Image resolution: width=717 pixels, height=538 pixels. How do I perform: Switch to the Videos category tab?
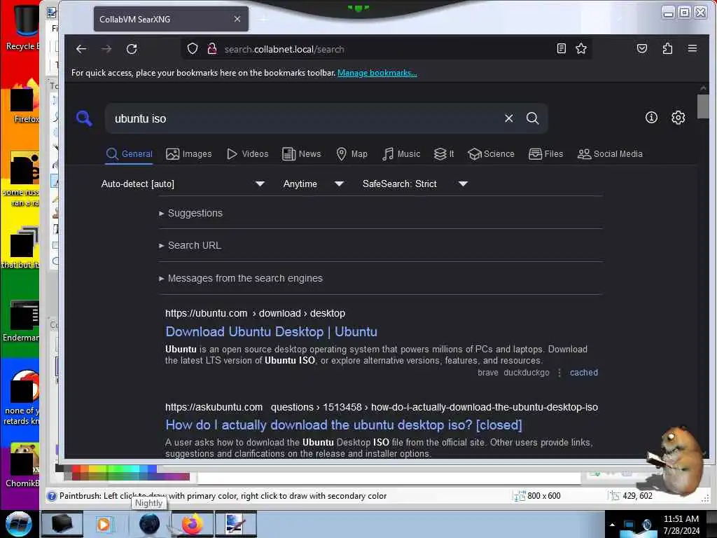click(x=248, y=154)
